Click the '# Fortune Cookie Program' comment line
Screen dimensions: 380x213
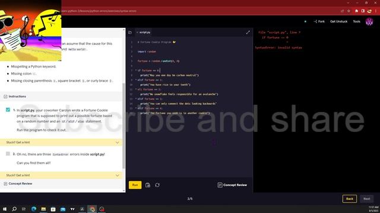pos(157,42)
